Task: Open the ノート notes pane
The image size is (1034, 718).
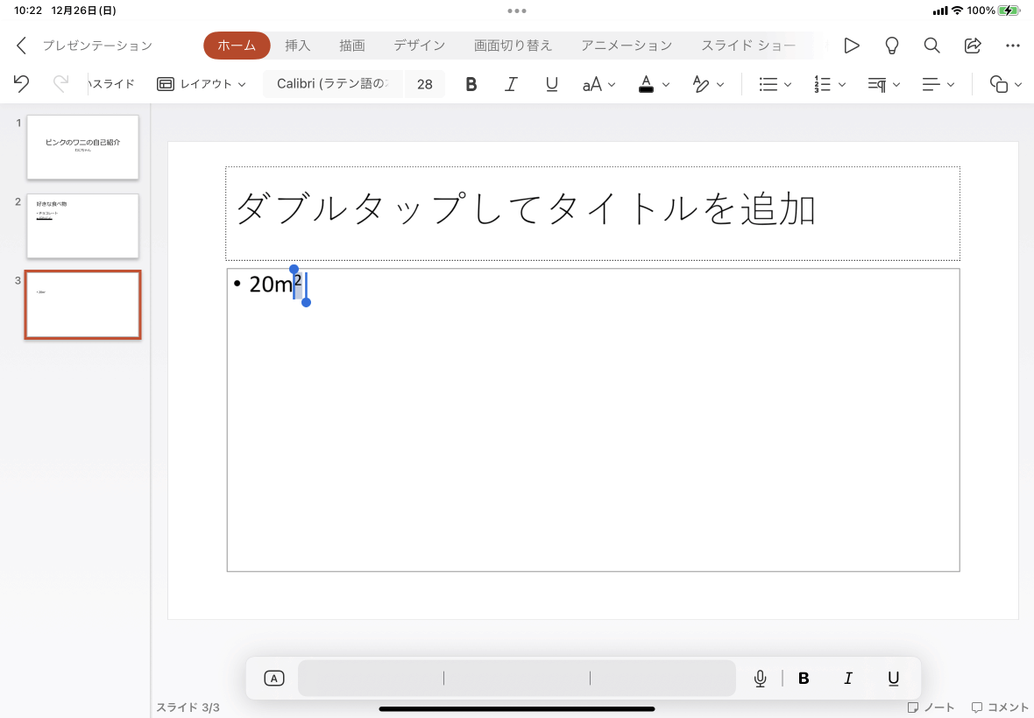Action: 931,707
